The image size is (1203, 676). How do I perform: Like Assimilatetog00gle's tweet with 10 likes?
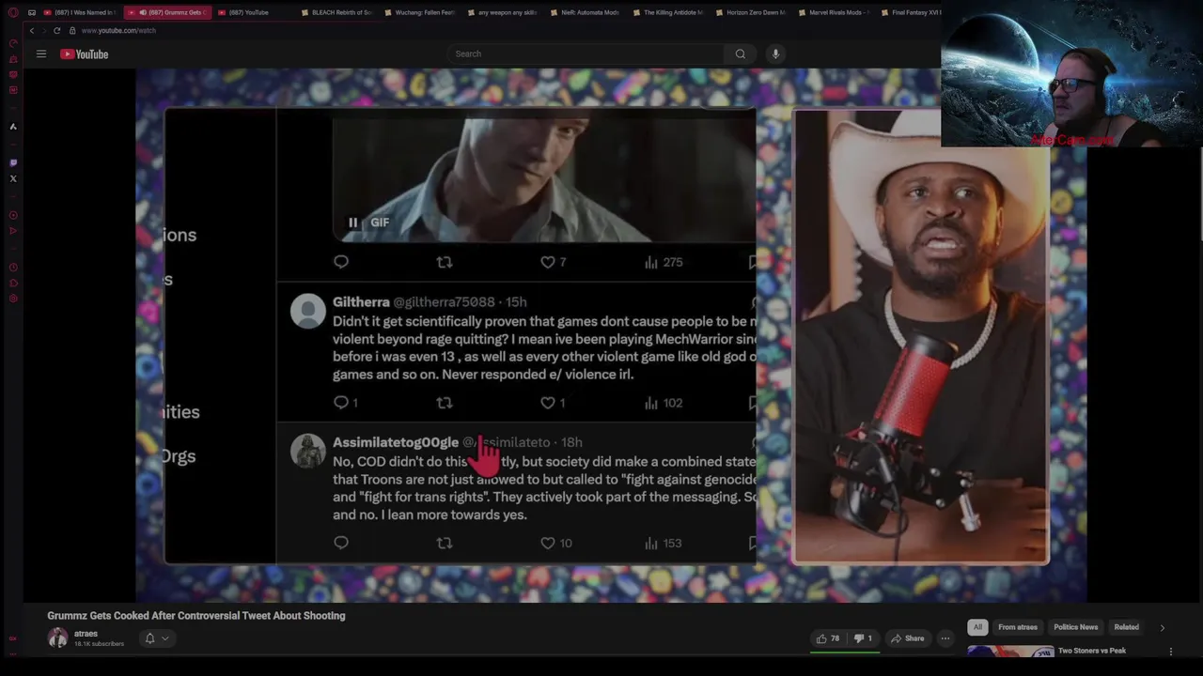point(556,543)
